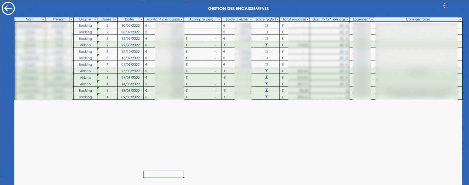The image size is (469, 185).
Task: Open the Dates column filter dropdown
Action: tap(141, 19)
